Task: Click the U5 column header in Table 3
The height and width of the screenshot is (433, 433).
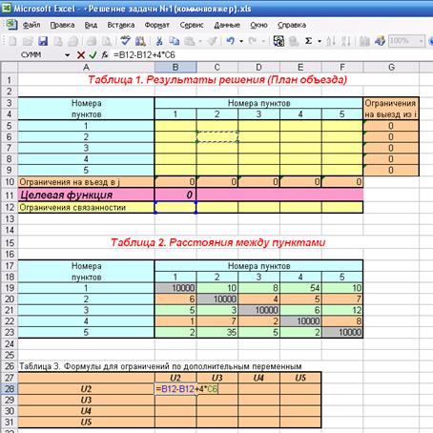Action: tap(300, 378)
